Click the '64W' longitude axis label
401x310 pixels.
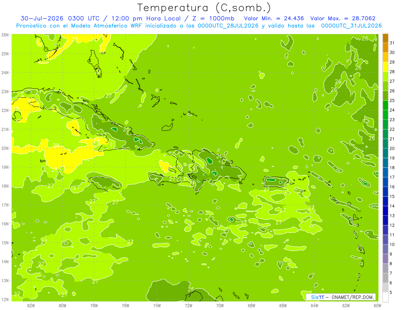point(314,305)
